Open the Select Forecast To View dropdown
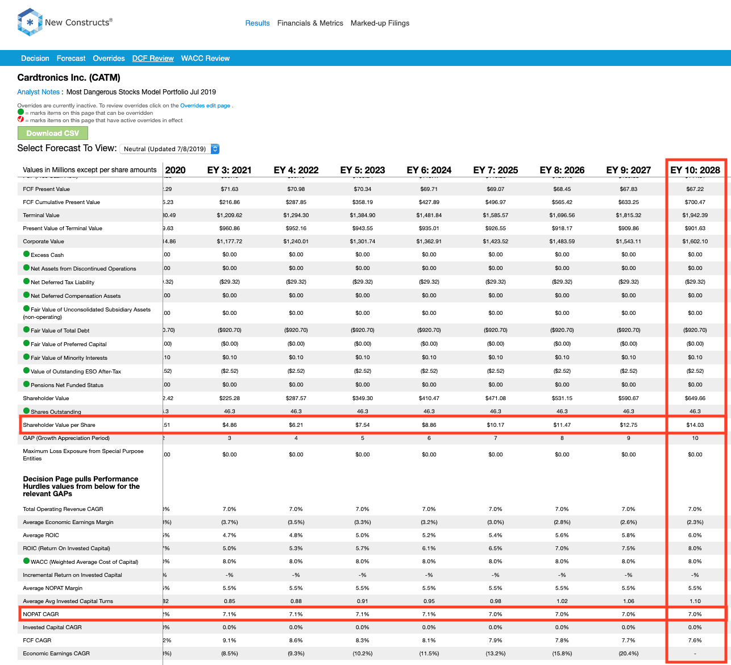The width and height of the screenshot is (731, 665). tap(169, 149)
